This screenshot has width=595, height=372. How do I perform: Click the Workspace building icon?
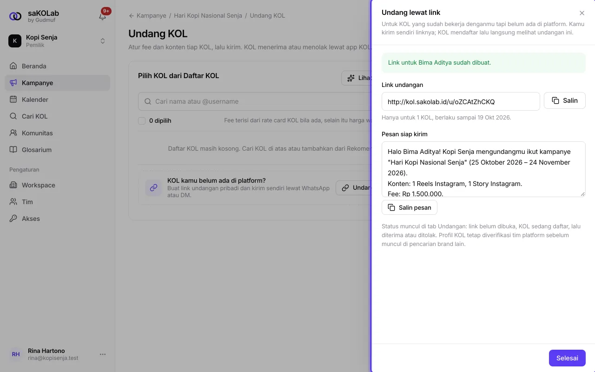tap(13, 185)
